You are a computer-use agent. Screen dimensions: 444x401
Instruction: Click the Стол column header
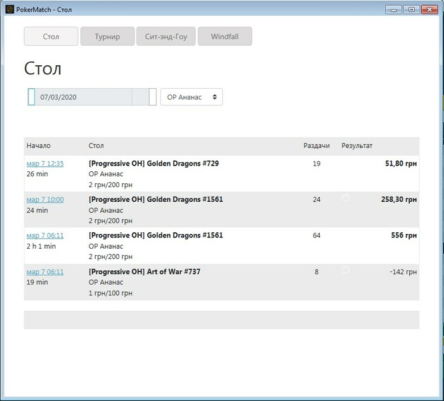coord(96,145)
